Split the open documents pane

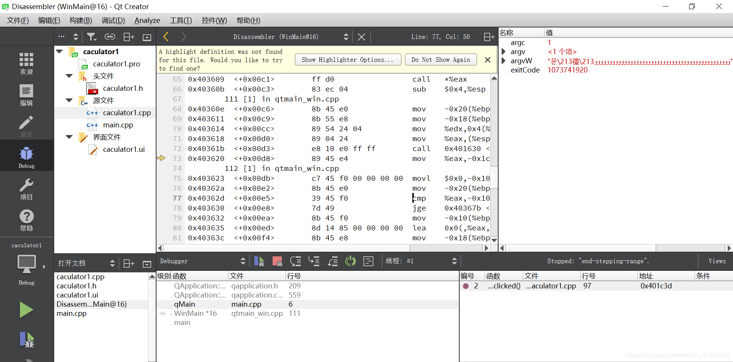(129, 264)
